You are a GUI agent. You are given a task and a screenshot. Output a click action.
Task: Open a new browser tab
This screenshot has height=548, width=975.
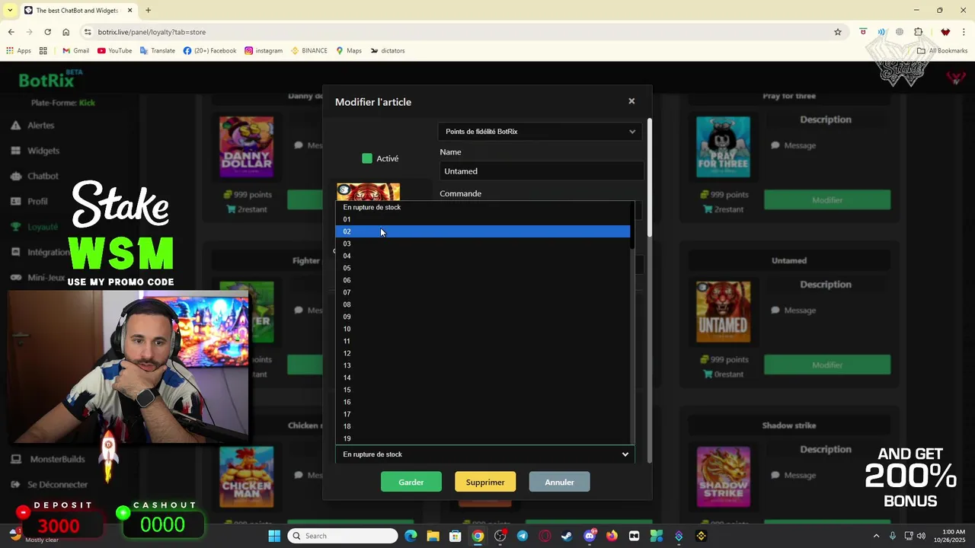click(148, 11)
